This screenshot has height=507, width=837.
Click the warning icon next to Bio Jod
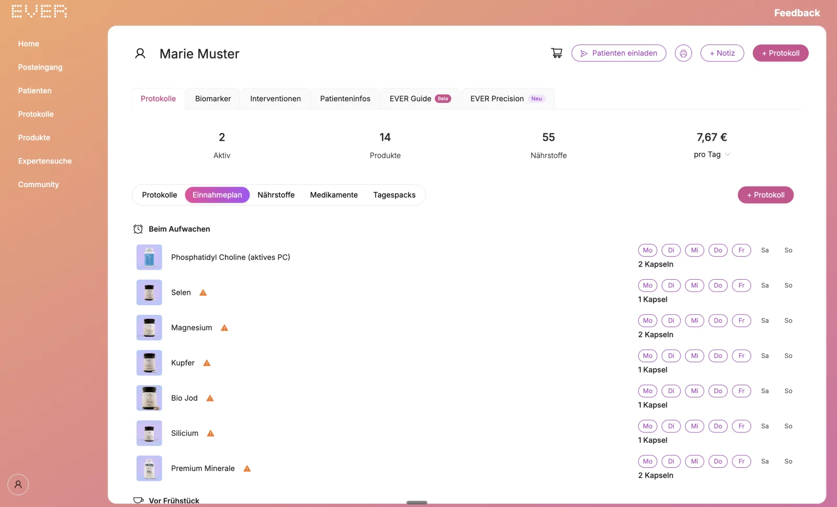coord(210,398)
